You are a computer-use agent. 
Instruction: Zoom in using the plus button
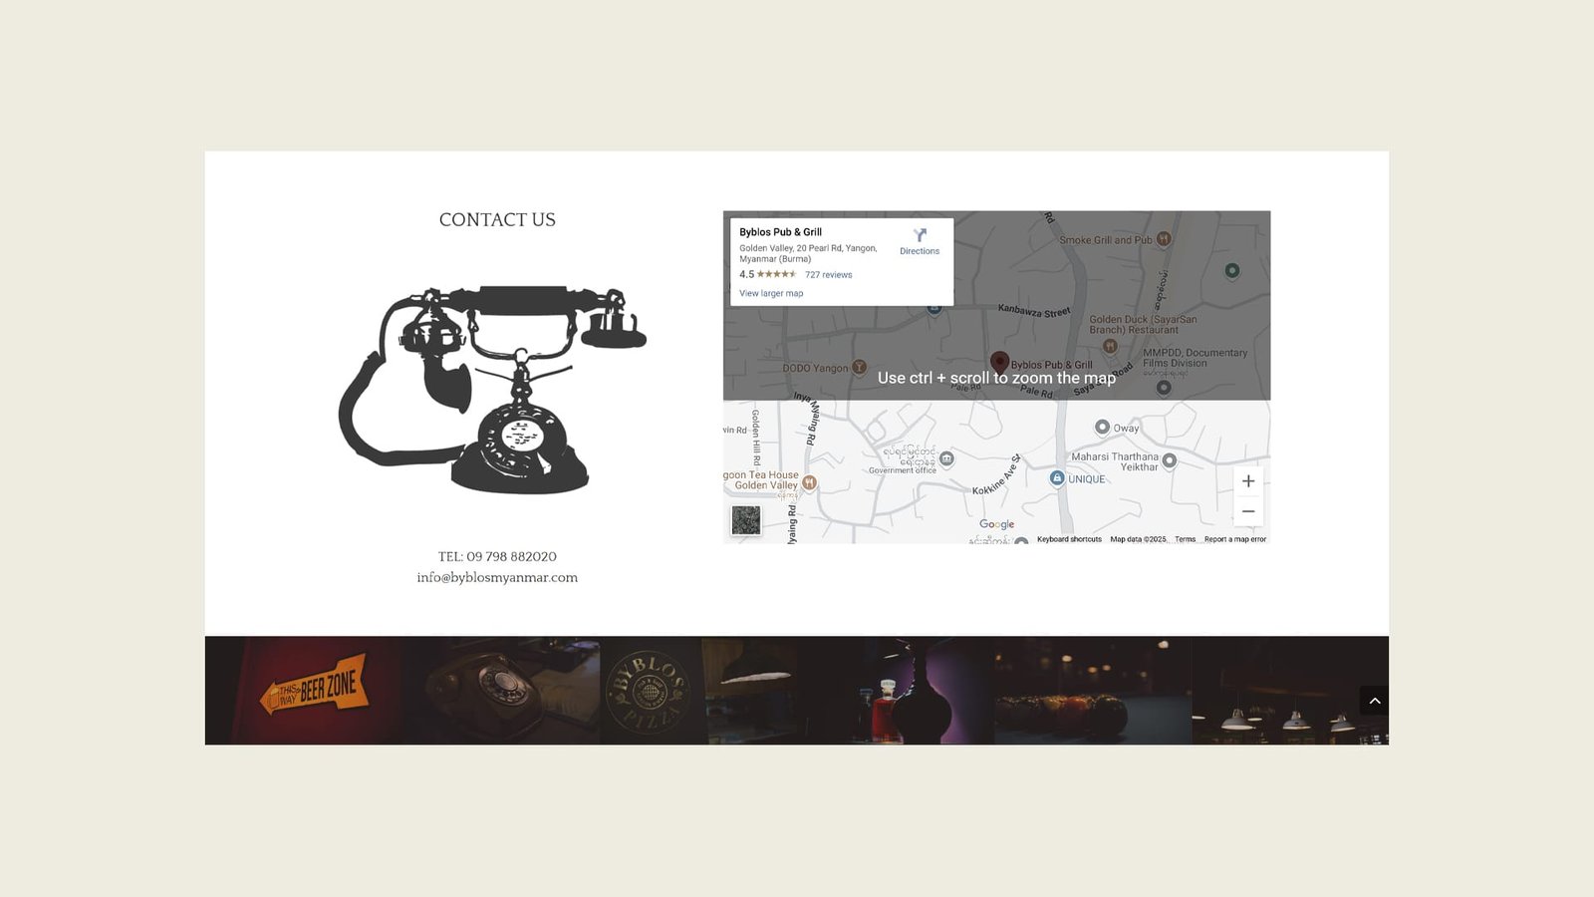tap(1247, 480)
